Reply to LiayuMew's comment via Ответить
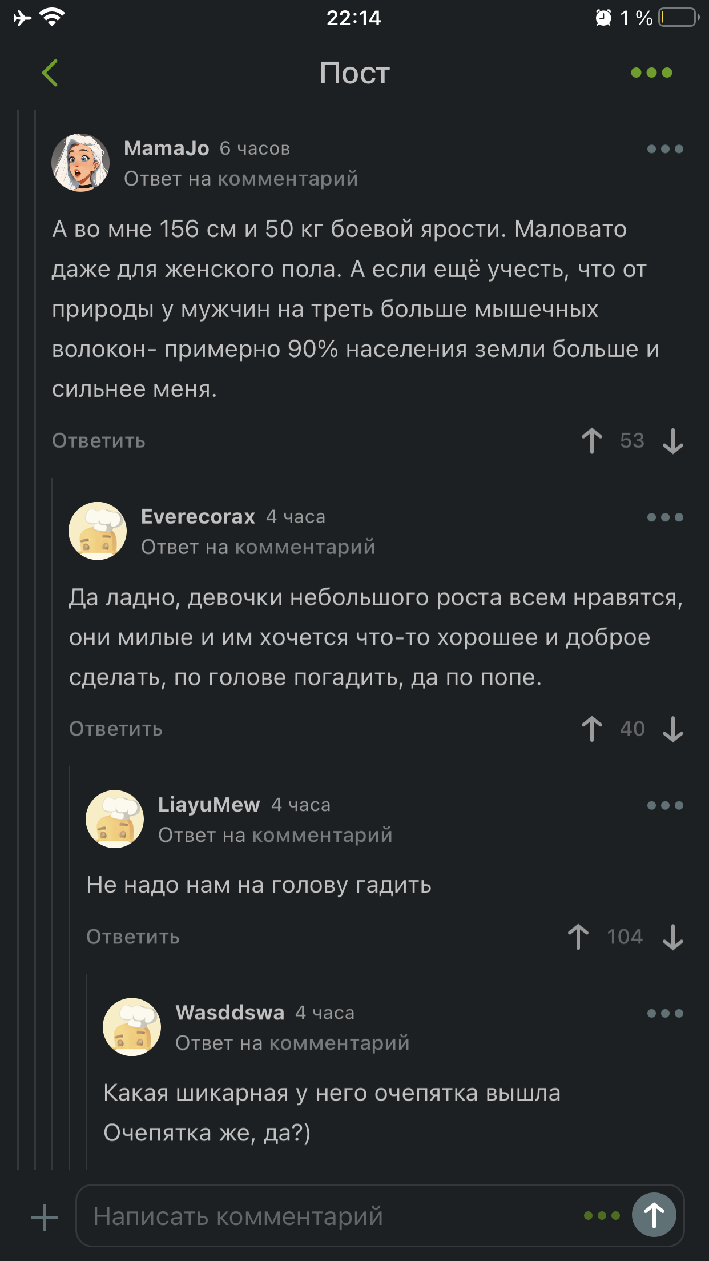 133,937
